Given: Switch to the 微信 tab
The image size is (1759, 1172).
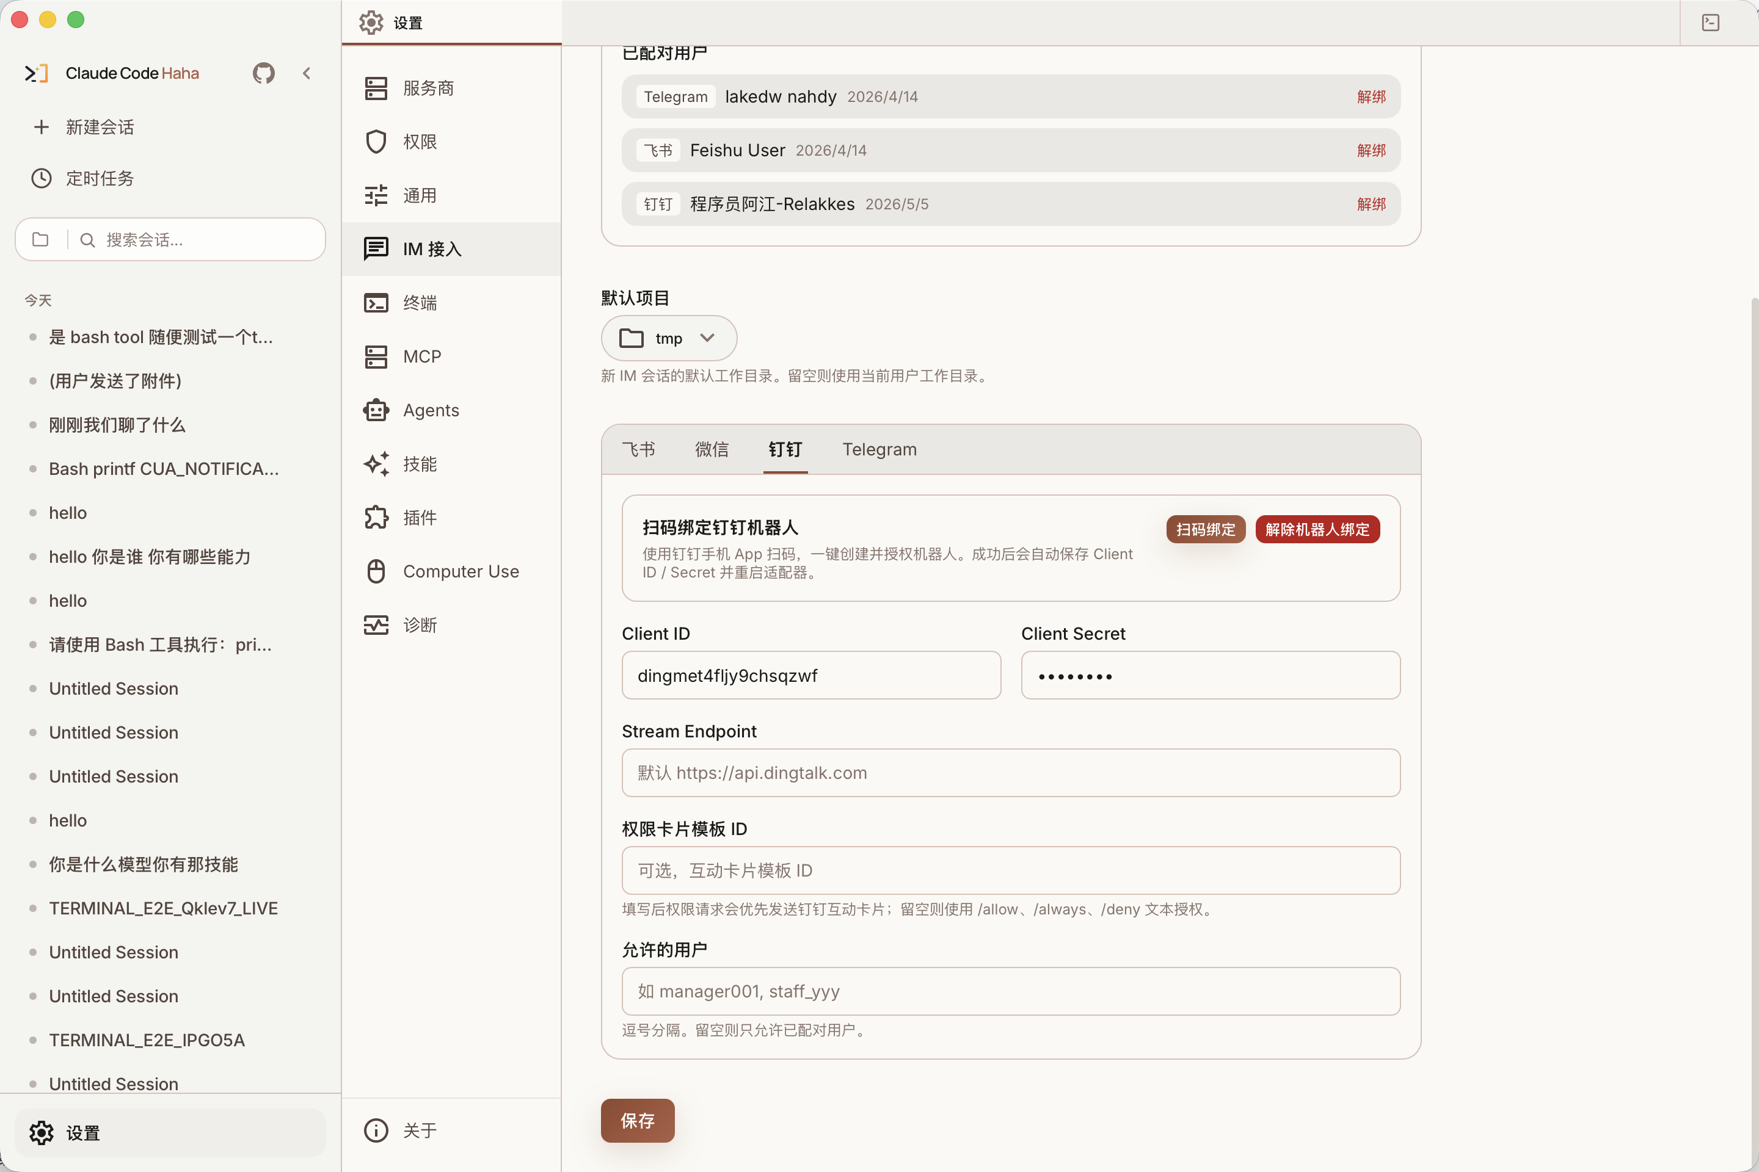Looking at the screenshot, I should pos(711,449).
